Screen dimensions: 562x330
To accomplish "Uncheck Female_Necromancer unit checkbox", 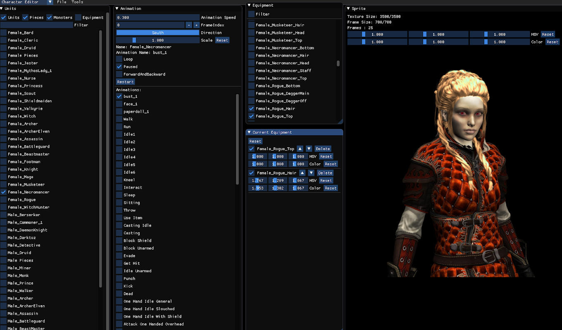I will [3, 192].
